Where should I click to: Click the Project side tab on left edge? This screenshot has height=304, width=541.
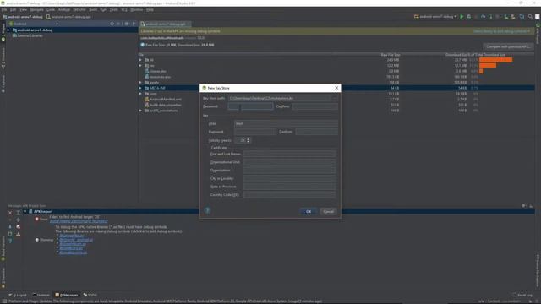[3, 32]
